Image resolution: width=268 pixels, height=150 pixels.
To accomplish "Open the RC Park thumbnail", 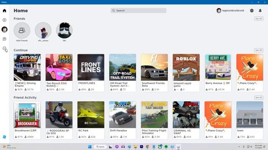I will pyautogui.click(x=91, y=115).
